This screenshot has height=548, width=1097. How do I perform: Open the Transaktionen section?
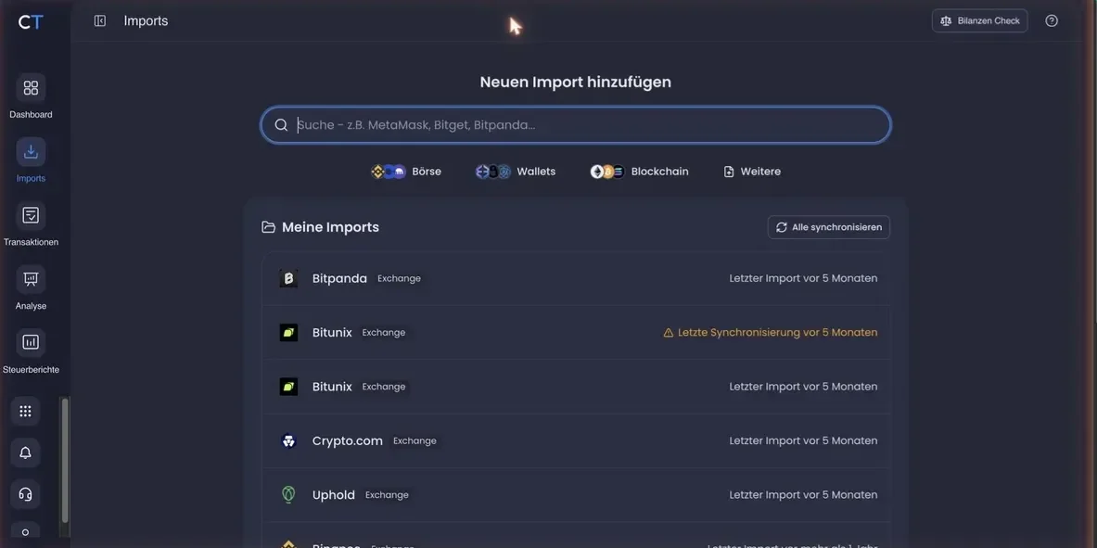click(x=31, y=224)
